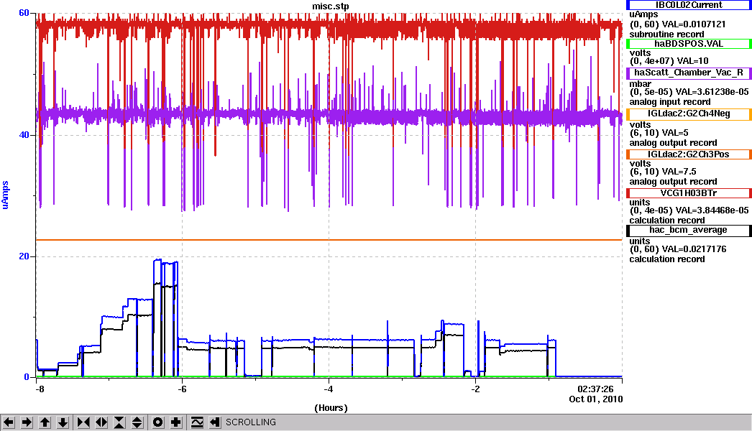Click the (0, 4e+07) VAL=10 reading

click(x=669, y=61)
